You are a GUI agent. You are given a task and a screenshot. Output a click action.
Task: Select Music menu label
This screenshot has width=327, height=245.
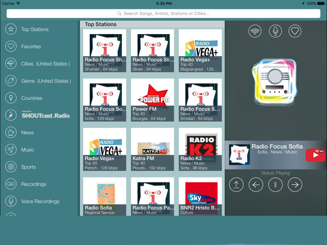tap(28, 150)
